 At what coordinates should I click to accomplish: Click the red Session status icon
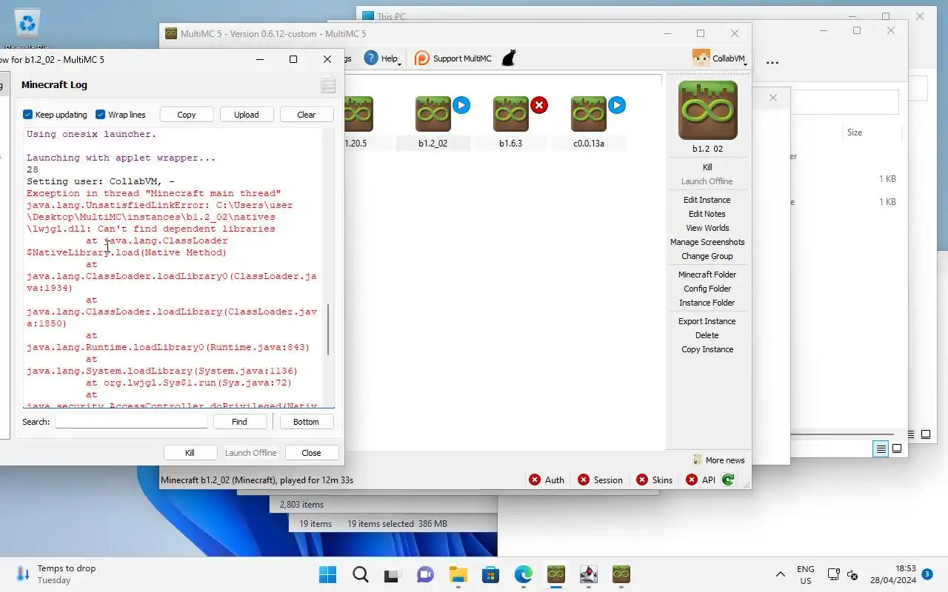(584, 480)
